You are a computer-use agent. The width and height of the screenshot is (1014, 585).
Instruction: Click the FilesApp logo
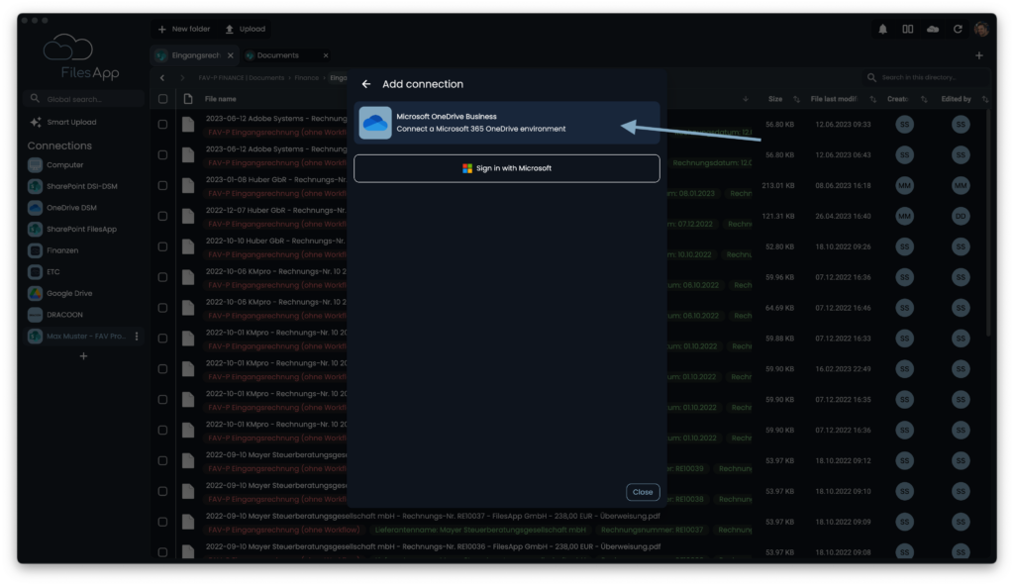tap(81, 56)
